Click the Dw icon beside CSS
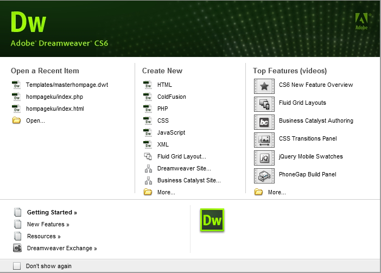The width and height of the screenshot is (381, 273). tap(148, 120)
